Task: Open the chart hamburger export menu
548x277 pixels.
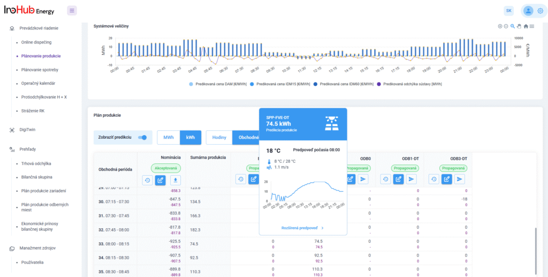Action: coord(531,26)
